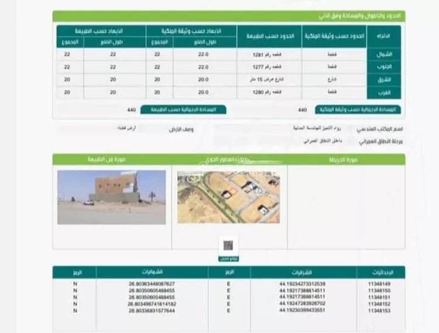Click coordinate point 11348149 in the table
The image size is (439, 333).
pos(380,284)
